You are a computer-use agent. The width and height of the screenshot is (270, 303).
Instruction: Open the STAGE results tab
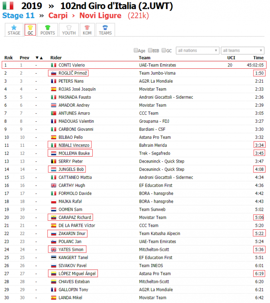pyautogui.click(x=14, y=30)
